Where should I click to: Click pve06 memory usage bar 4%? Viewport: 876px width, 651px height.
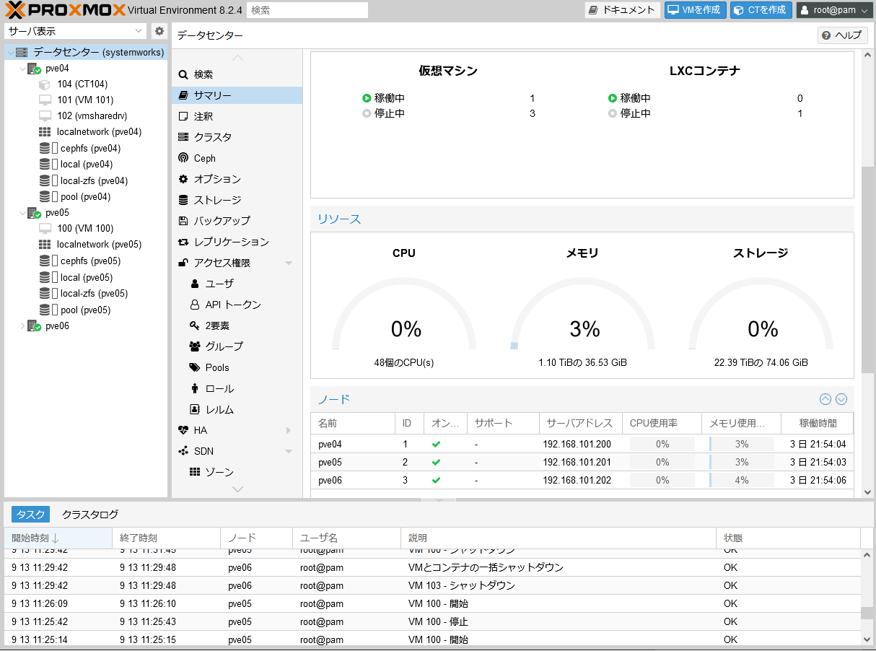point(741,480)
